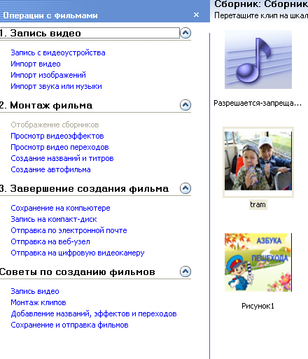The height and width of the screenshot is (359, 308).
Task: Open Добавление названий, эффектов и переходов
Action: pos(94,314)
